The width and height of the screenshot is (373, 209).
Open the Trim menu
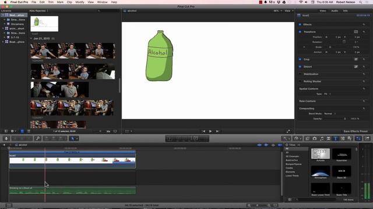(x=51, y=2)
